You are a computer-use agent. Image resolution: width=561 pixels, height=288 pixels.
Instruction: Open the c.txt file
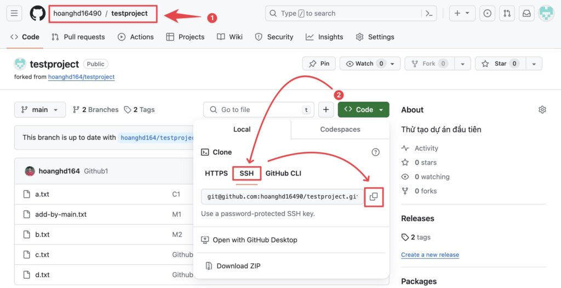tap(42, 255)
